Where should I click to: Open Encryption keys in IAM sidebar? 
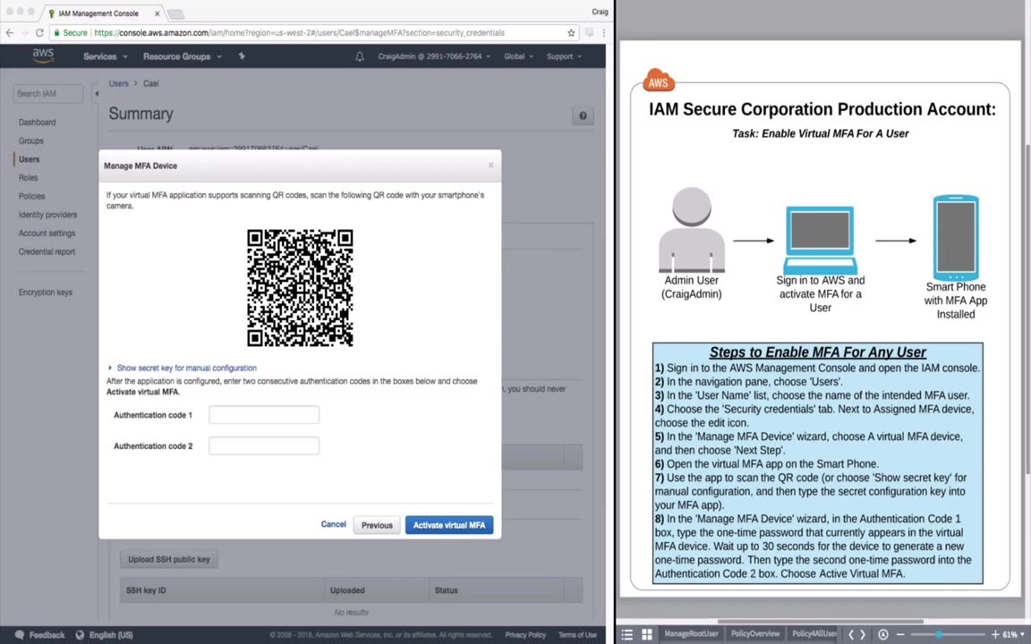46,292
